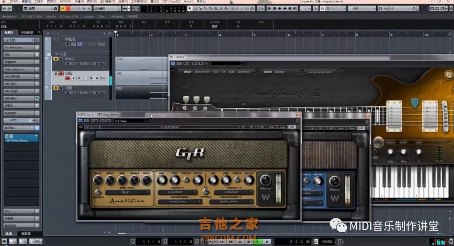Click Load button in front GTR window

pyautogui.click(x=272, y=127)
